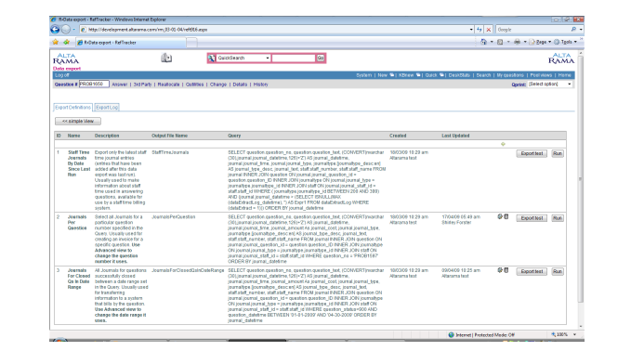Click Run for Journals Per Question row
This screenshot has height=351, width=631.
tap(558, 218)
